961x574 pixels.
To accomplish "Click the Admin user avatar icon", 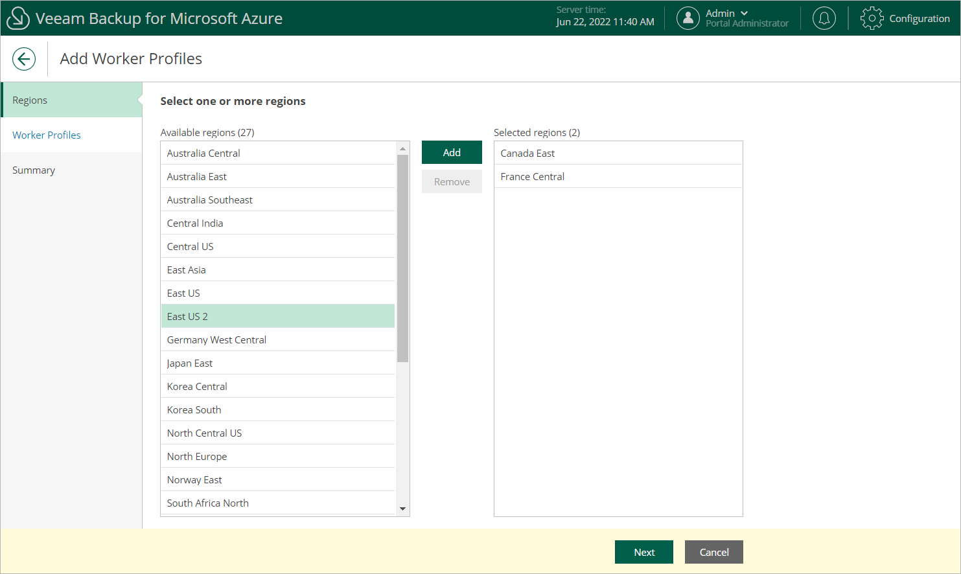I will (x=688, y=18).
